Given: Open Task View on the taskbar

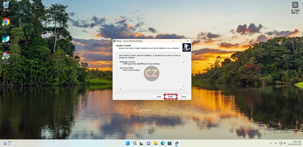Looking at the screenshot, I should click(x=141, y=143).
